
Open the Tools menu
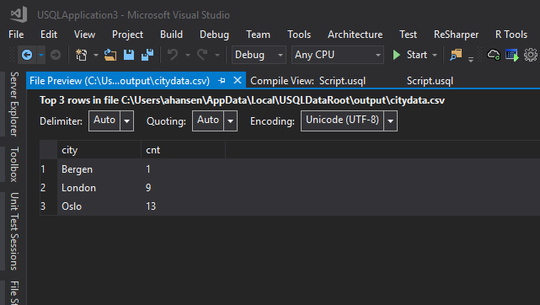pos(299,35)
